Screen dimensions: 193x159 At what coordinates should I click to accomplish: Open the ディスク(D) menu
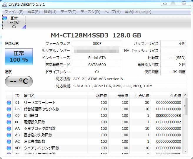tap(90, 12)
